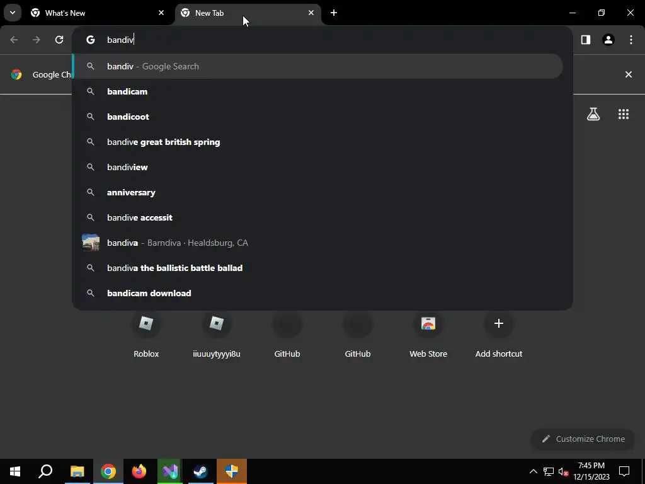Reload the page with refresh icon
This screenshot has width=645, height=484.
[x=59, y=40]
